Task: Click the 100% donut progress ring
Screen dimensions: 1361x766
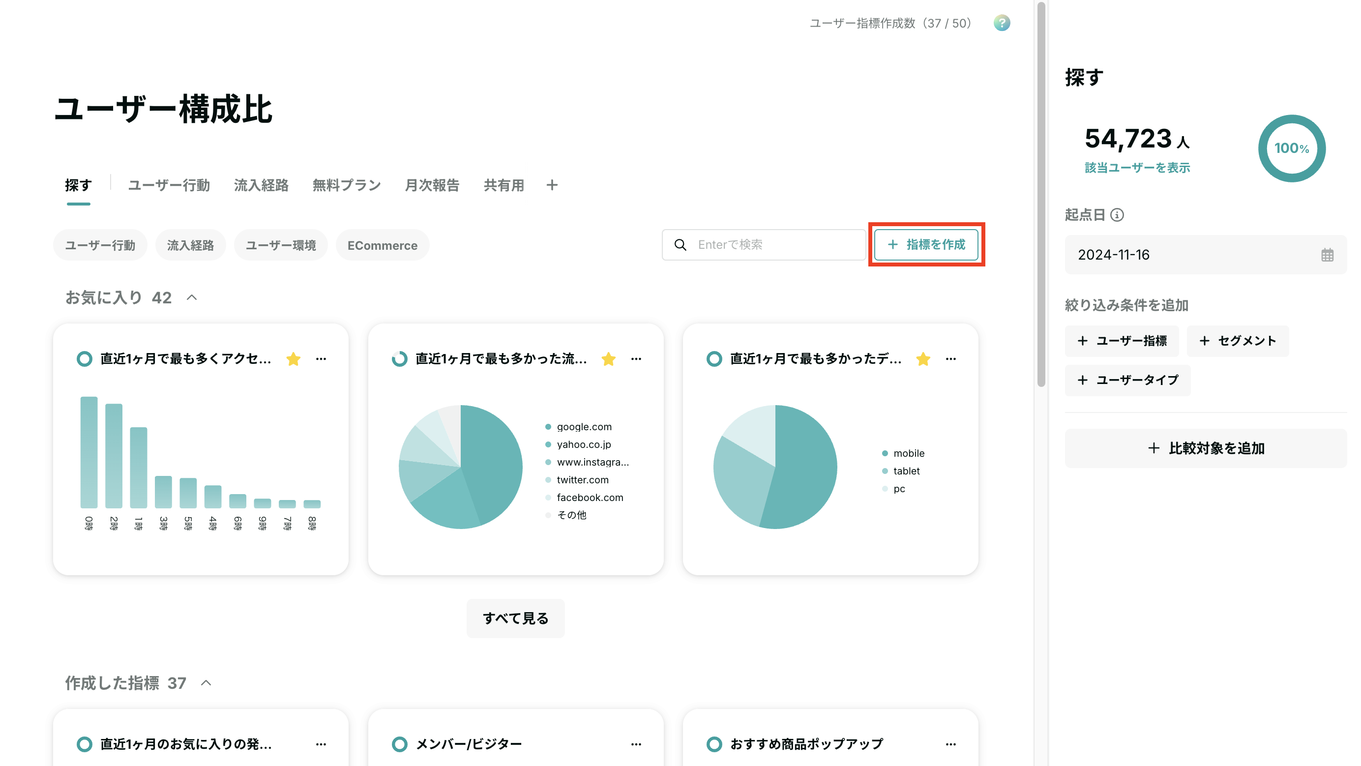Action: 1291,148
